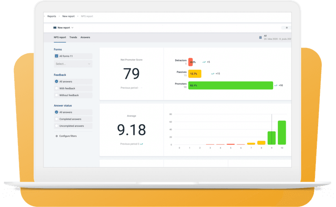Click the Average value 9.18

coord(131,130)
